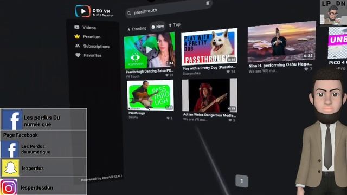Screen dimensions: 347x195
Task: Clear search with the trash icon
Action: coord(208,3)
